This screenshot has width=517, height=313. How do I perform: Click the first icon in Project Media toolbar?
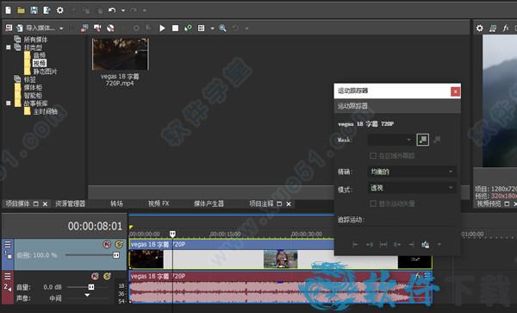[9, 28]
